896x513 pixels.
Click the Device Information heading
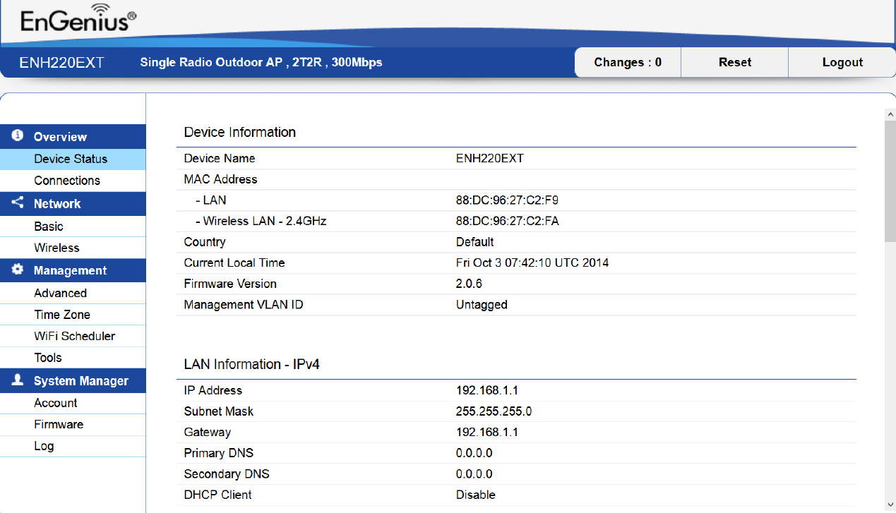[240, 132]
